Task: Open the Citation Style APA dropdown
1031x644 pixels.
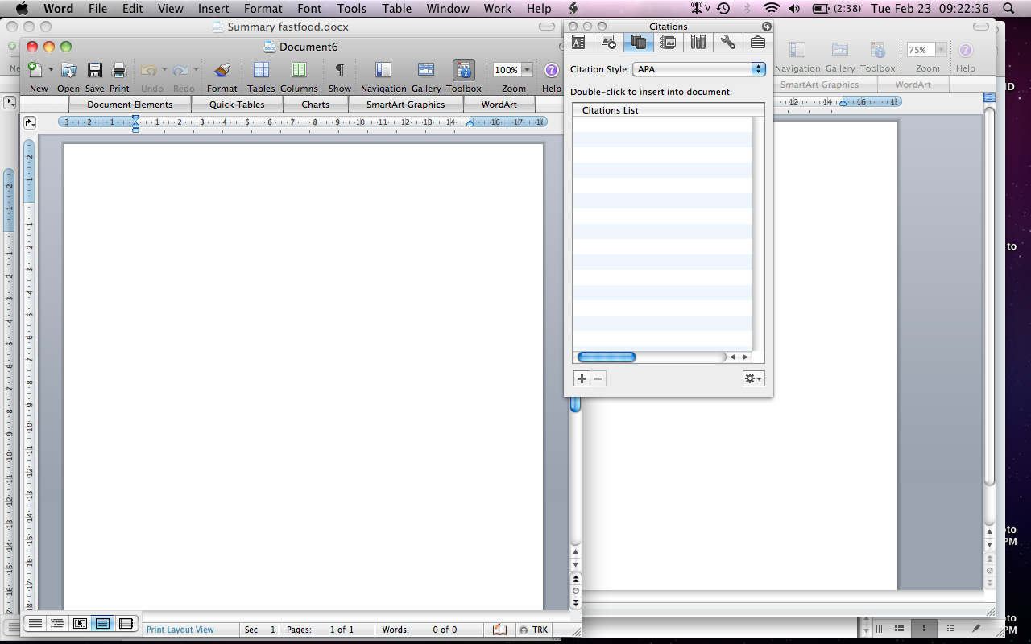Action: click(699, 69)
